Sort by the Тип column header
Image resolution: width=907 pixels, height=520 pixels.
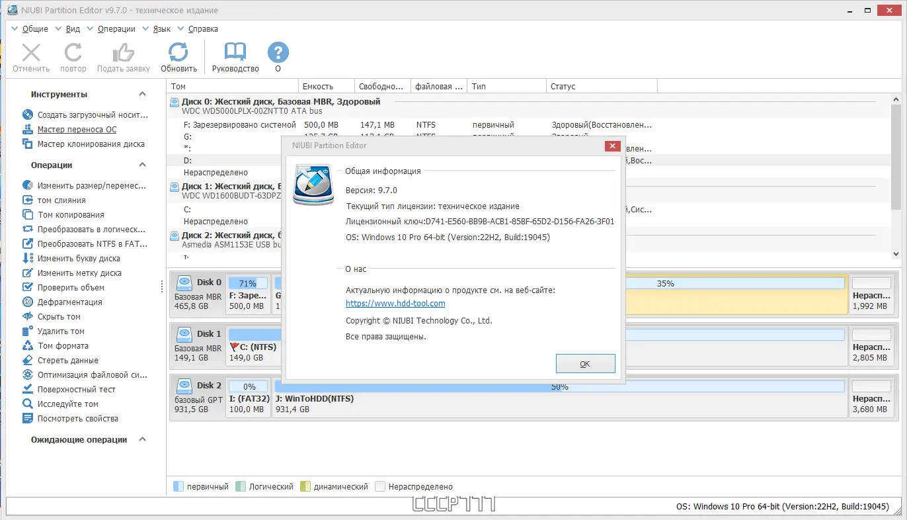click(x=507, y=87)
